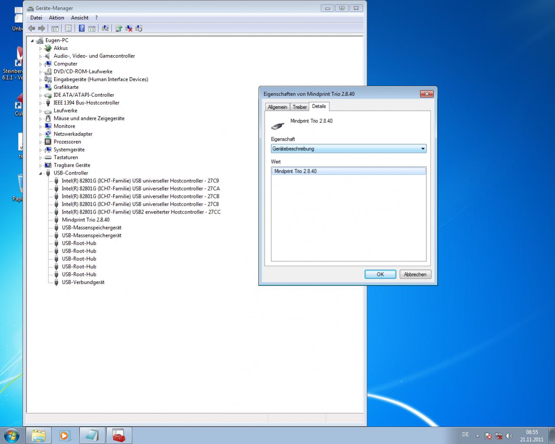Click the Tastaturen keyboard icon
This screenshot has width=555, height=444.
(x=48, y=158)
